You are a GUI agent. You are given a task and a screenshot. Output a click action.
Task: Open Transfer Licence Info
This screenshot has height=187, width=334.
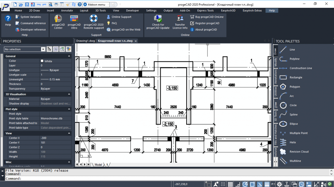pos(180,22)
